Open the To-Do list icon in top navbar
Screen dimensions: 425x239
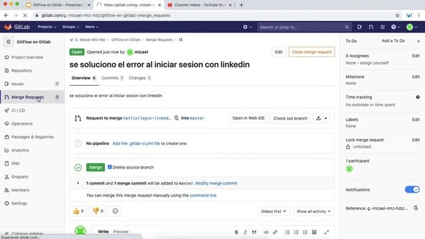coord(382,27)
